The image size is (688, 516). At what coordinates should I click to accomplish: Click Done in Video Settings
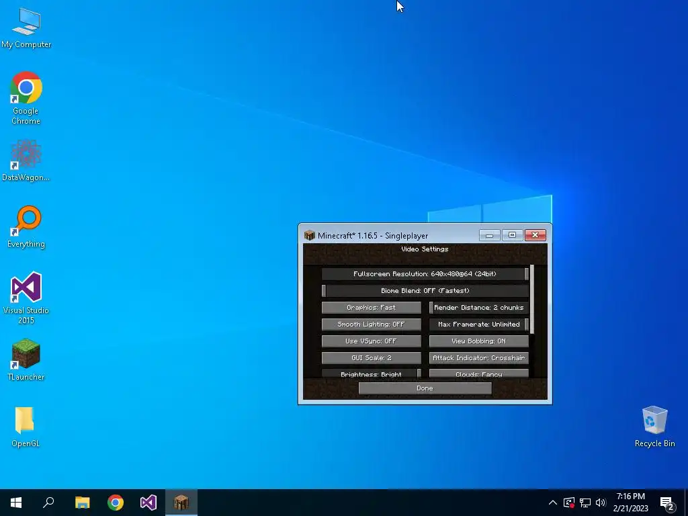(x=425, y=388)
